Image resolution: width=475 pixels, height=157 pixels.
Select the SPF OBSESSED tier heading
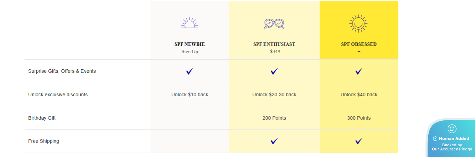tap(359, 45)
